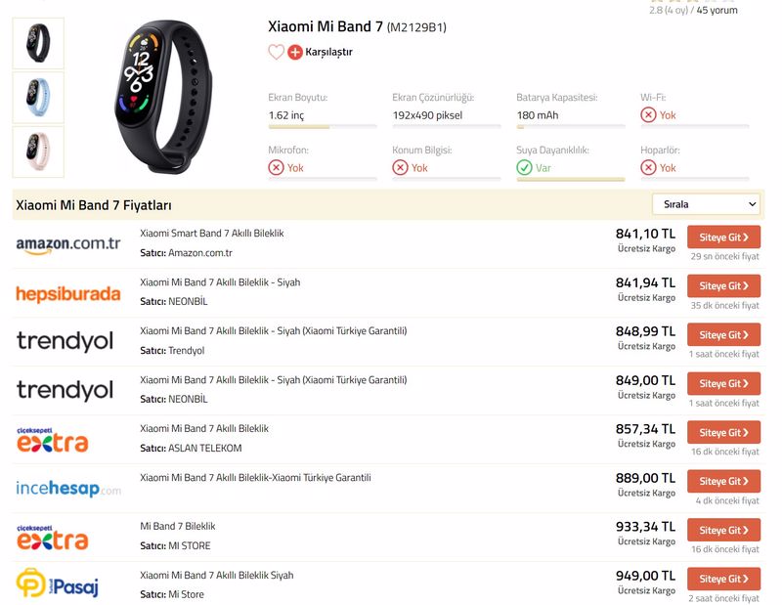782x605 pixels.
Task: Open the hepsiburada store logo
Action: click(x=68, y=294)
